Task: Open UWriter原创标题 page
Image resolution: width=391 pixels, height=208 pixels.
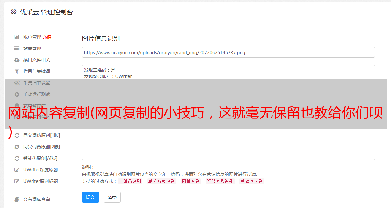Action: 40,181
